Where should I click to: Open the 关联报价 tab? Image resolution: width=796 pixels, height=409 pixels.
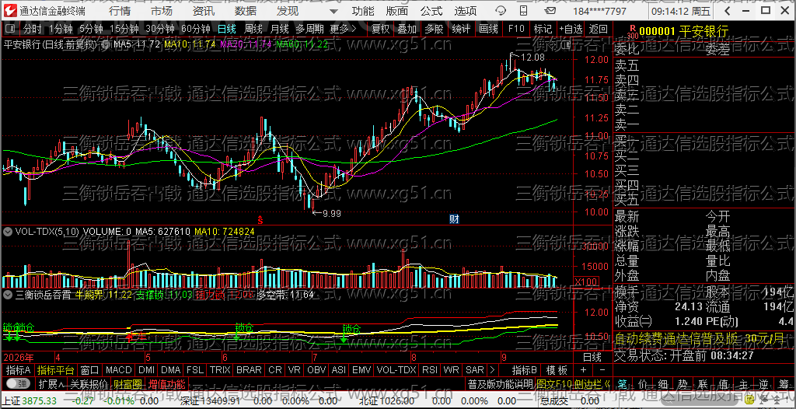point(89,383)
